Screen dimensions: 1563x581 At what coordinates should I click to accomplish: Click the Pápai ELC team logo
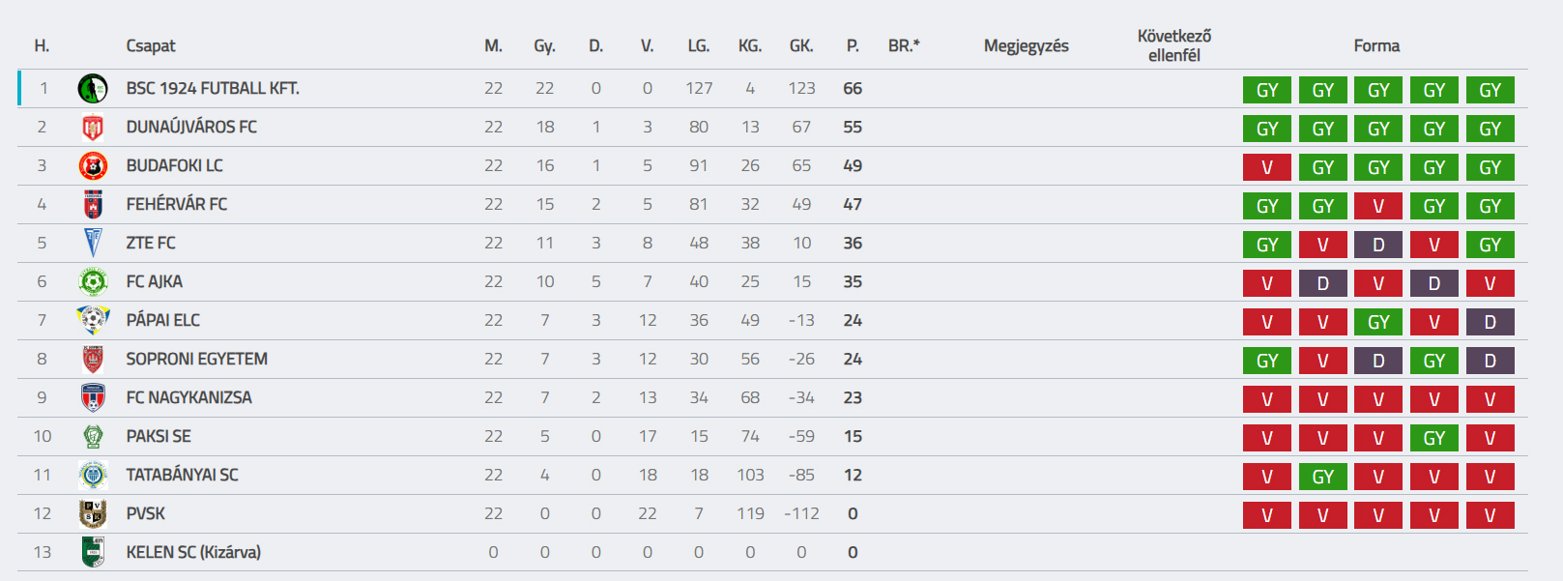point(93,320)
